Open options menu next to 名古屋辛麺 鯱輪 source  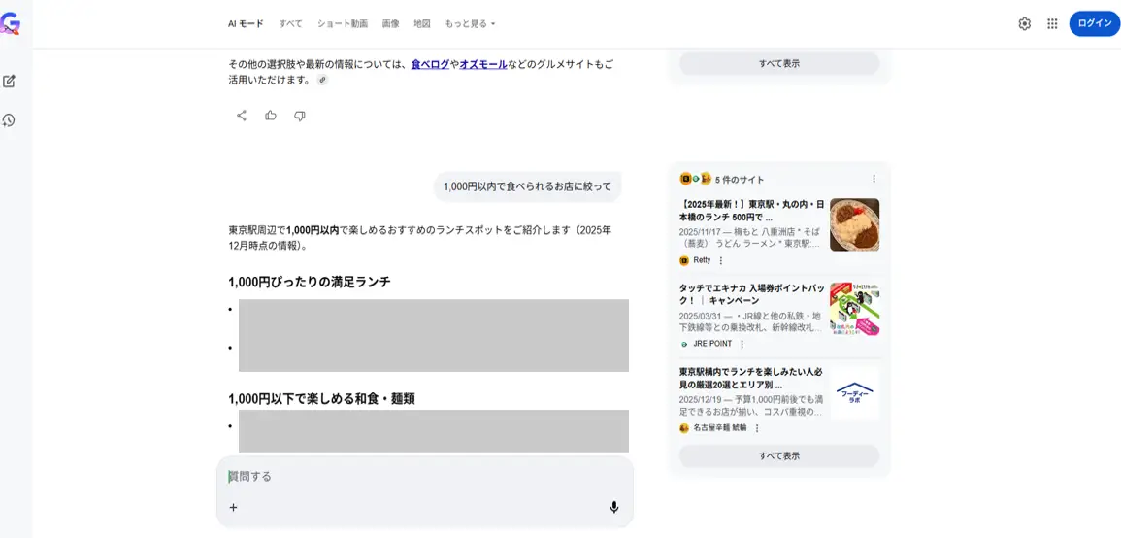coord(757,428)
